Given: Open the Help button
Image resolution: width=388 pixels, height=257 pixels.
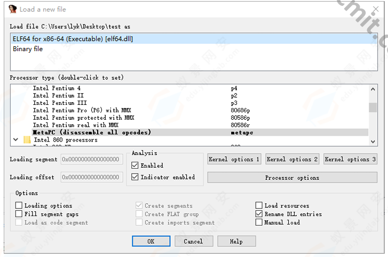Looking at the screenshot, I should coord(236,241).
